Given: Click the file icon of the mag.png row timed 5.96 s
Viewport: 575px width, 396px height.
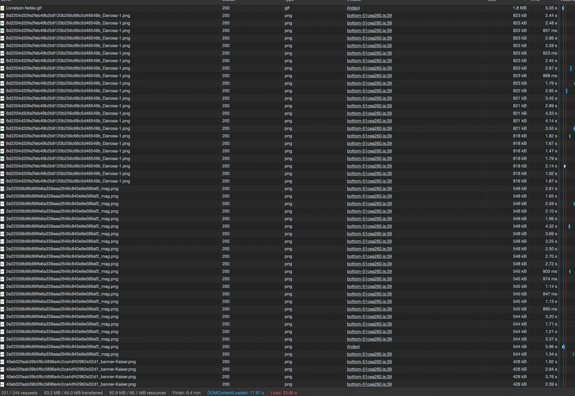Looking at the screenshot, I should coord(2,347).
